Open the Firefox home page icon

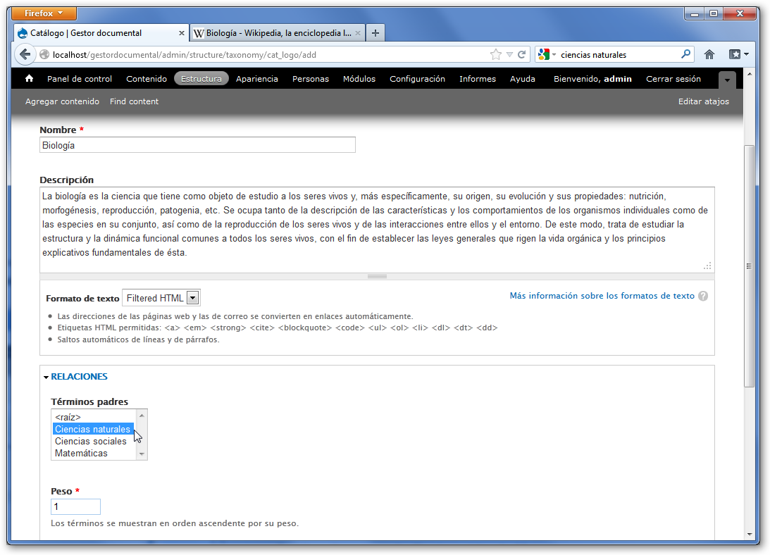pos(709,54)
